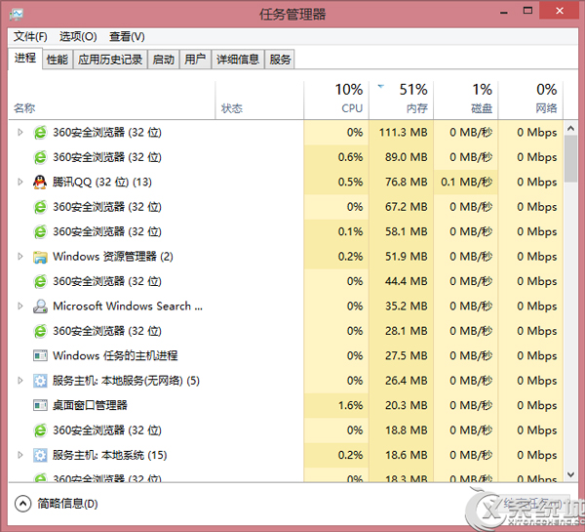Switch to the 性能 tab
Image resolution: width=585 pixels, height=532 pixels.
click(x=58, y=60)
